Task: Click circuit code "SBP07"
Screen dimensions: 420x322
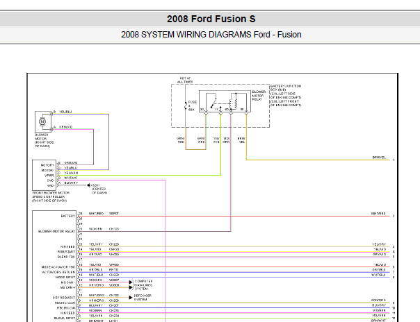Action: (x=114, y=214)
